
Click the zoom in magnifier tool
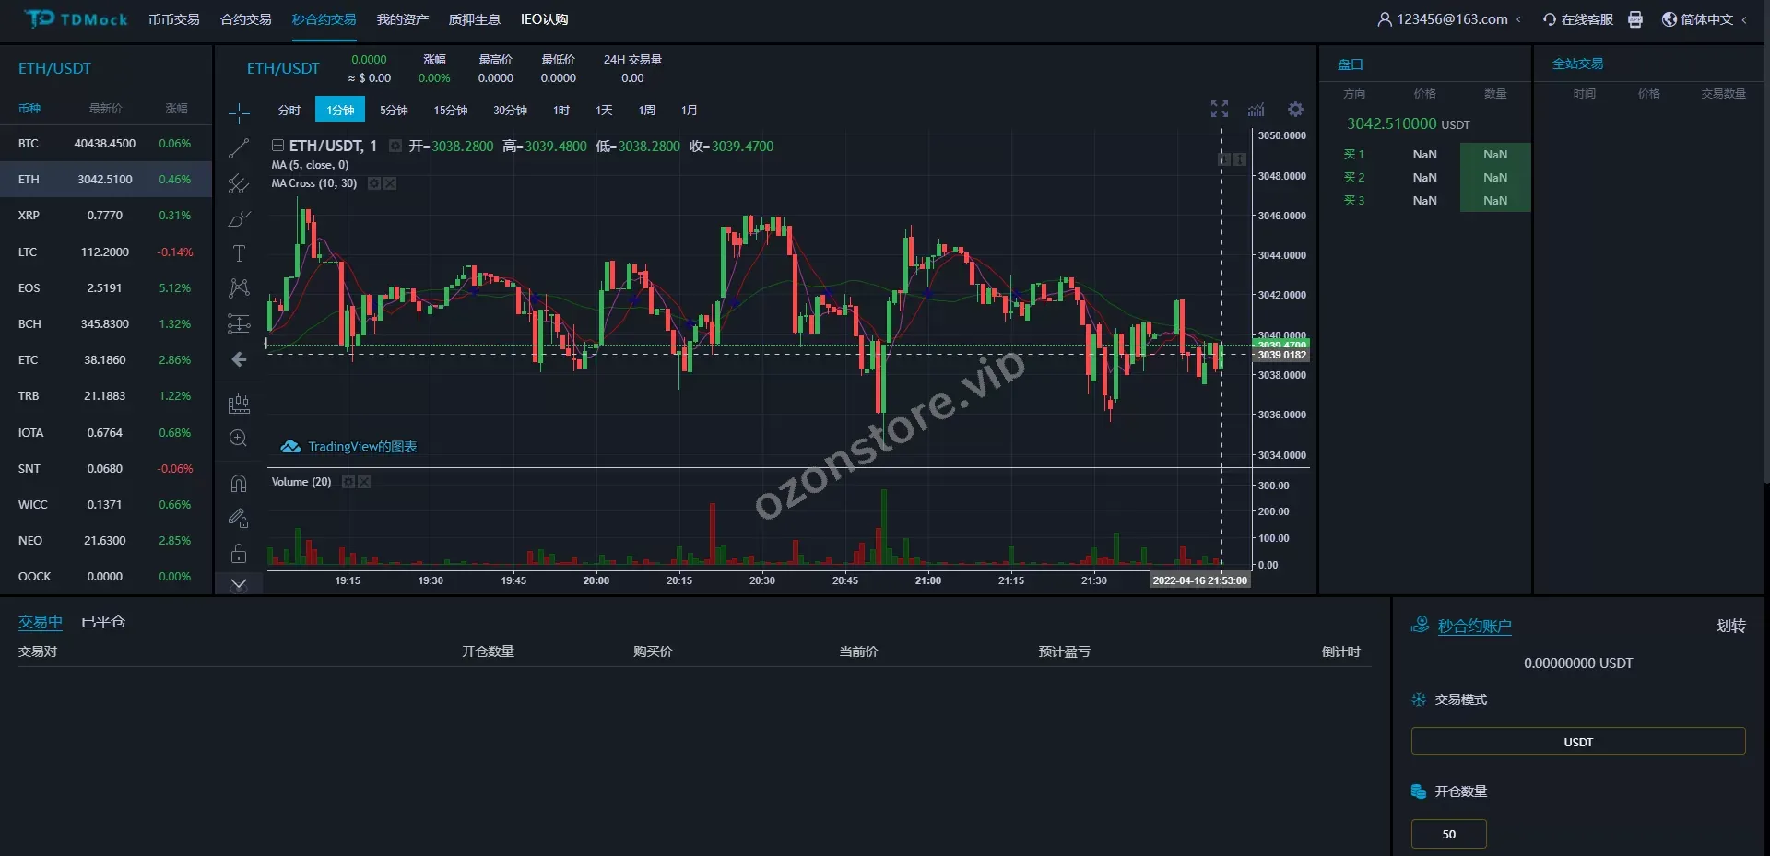click(239, 439)
